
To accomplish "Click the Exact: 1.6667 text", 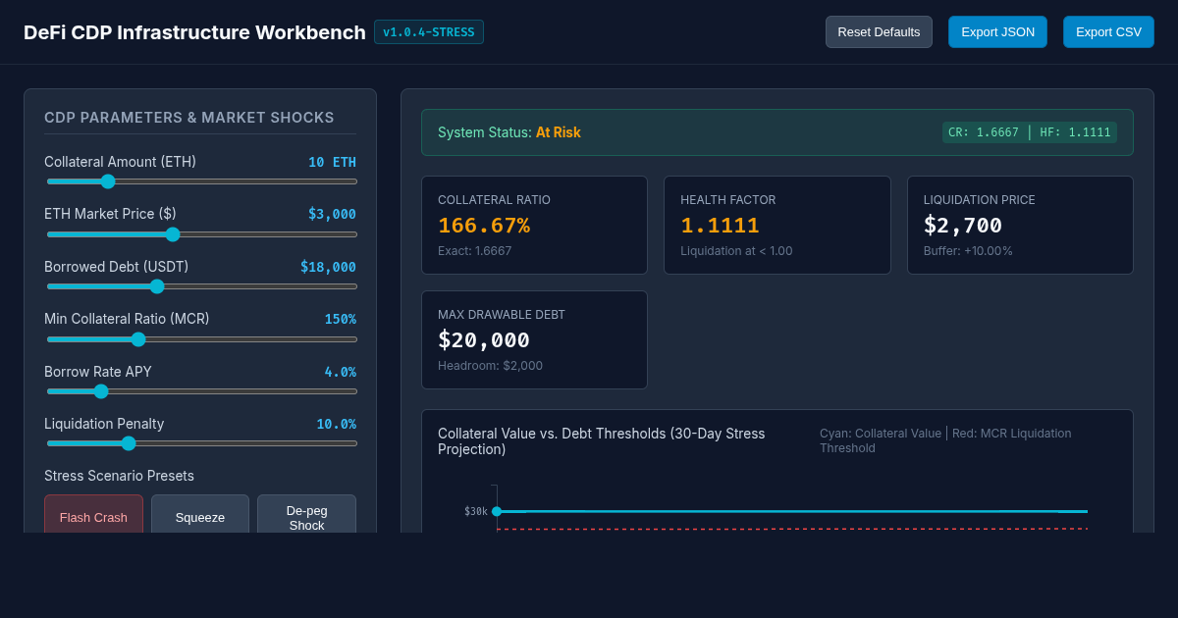I will click(x=474, y=251).
